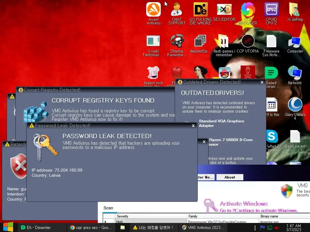Select the Dharma Ransomware skull icon
The height and width of the screenshot is (232, 310).
tap(177, 46)
